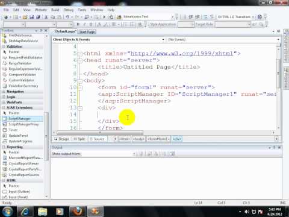The image size is (289, 217).
Task: Select the Input (Button) toolbox control
Action: click(x=22, y=192)
